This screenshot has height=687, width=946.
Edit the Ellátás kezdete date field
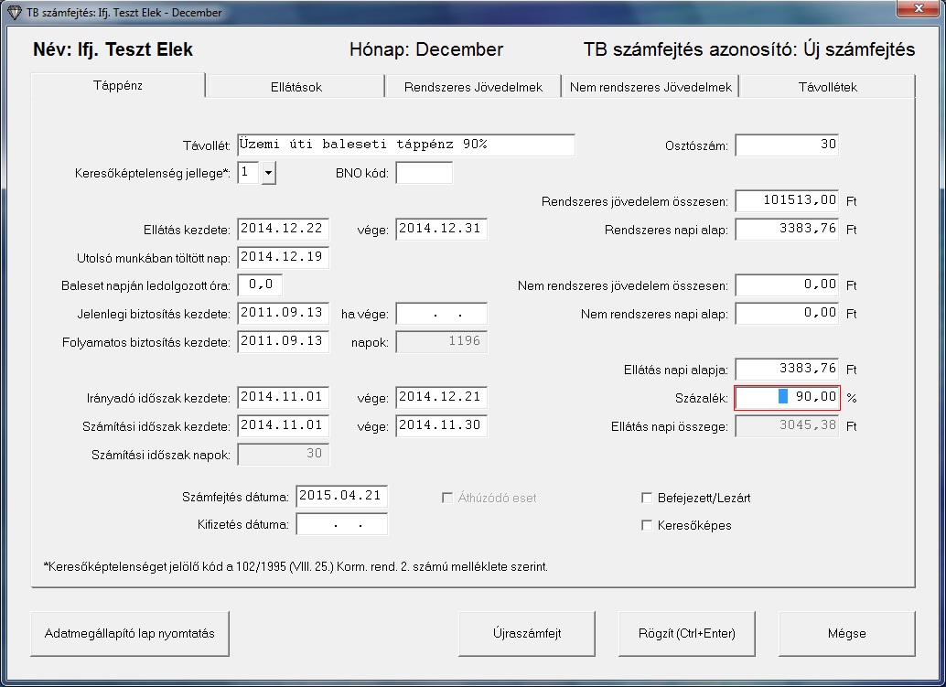pyautogui.click(x=283, y=229)
